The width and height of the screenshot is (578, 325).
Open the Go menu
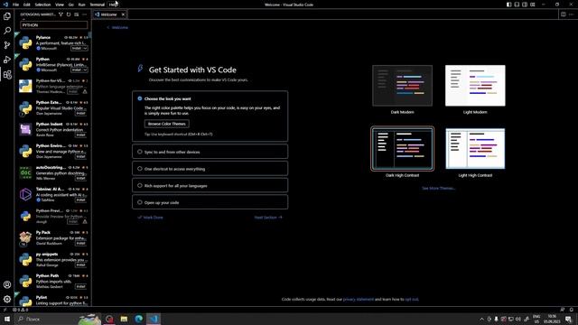pos(70,5)
